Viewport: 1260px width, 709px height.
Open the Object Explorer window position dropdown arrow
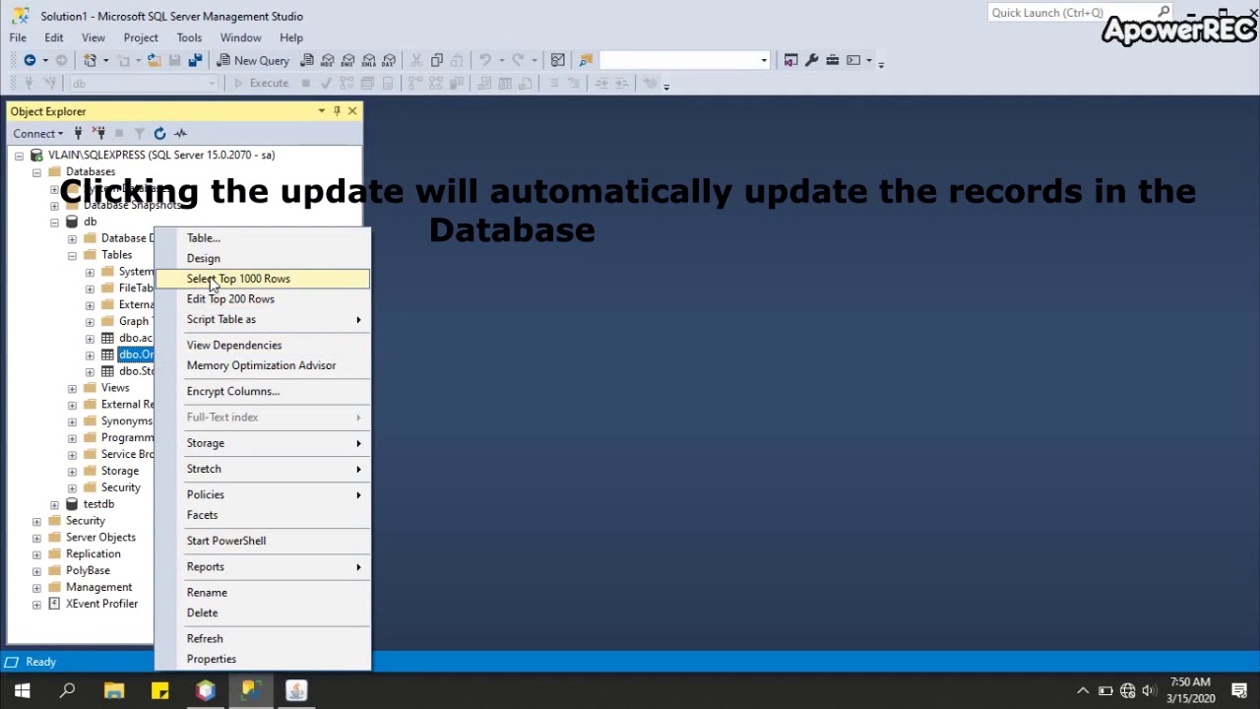pyautogui.click(x=321, y=111)
